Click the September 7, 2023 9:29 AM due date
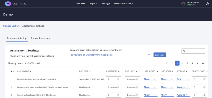 click(91, 79)
